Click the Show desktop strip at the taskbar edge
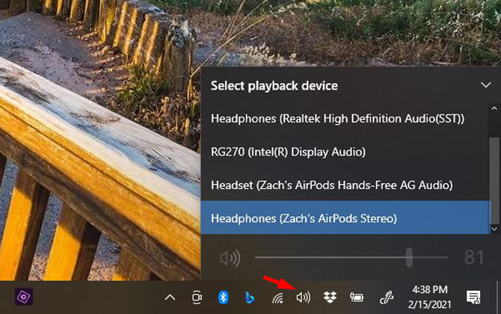The width and height of the screenshot is (501, 314). 498,297
